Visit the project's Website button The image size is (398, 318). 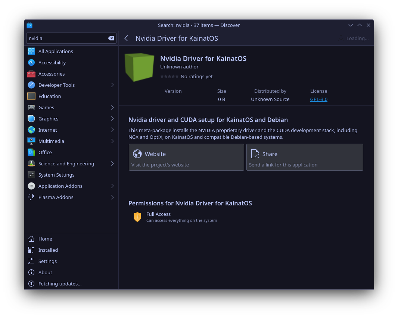pyautogui.click(x=186, y=157)
